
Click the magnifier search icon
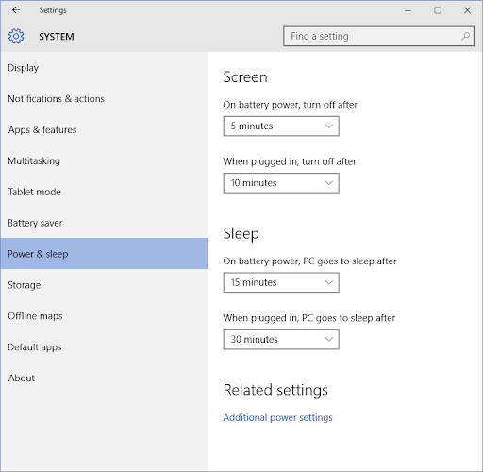click(x=466, y=36)
